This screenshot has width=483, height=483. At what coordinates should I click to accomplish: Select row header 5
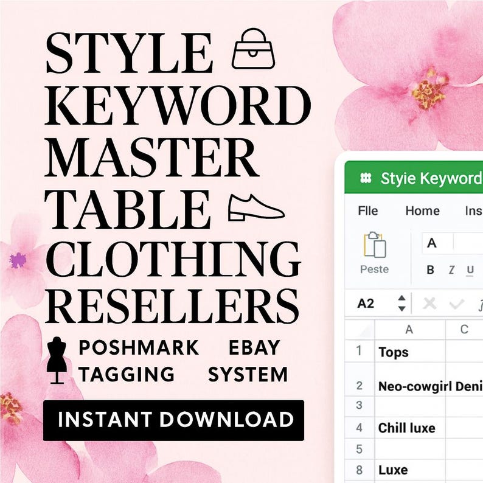(359, 449)
